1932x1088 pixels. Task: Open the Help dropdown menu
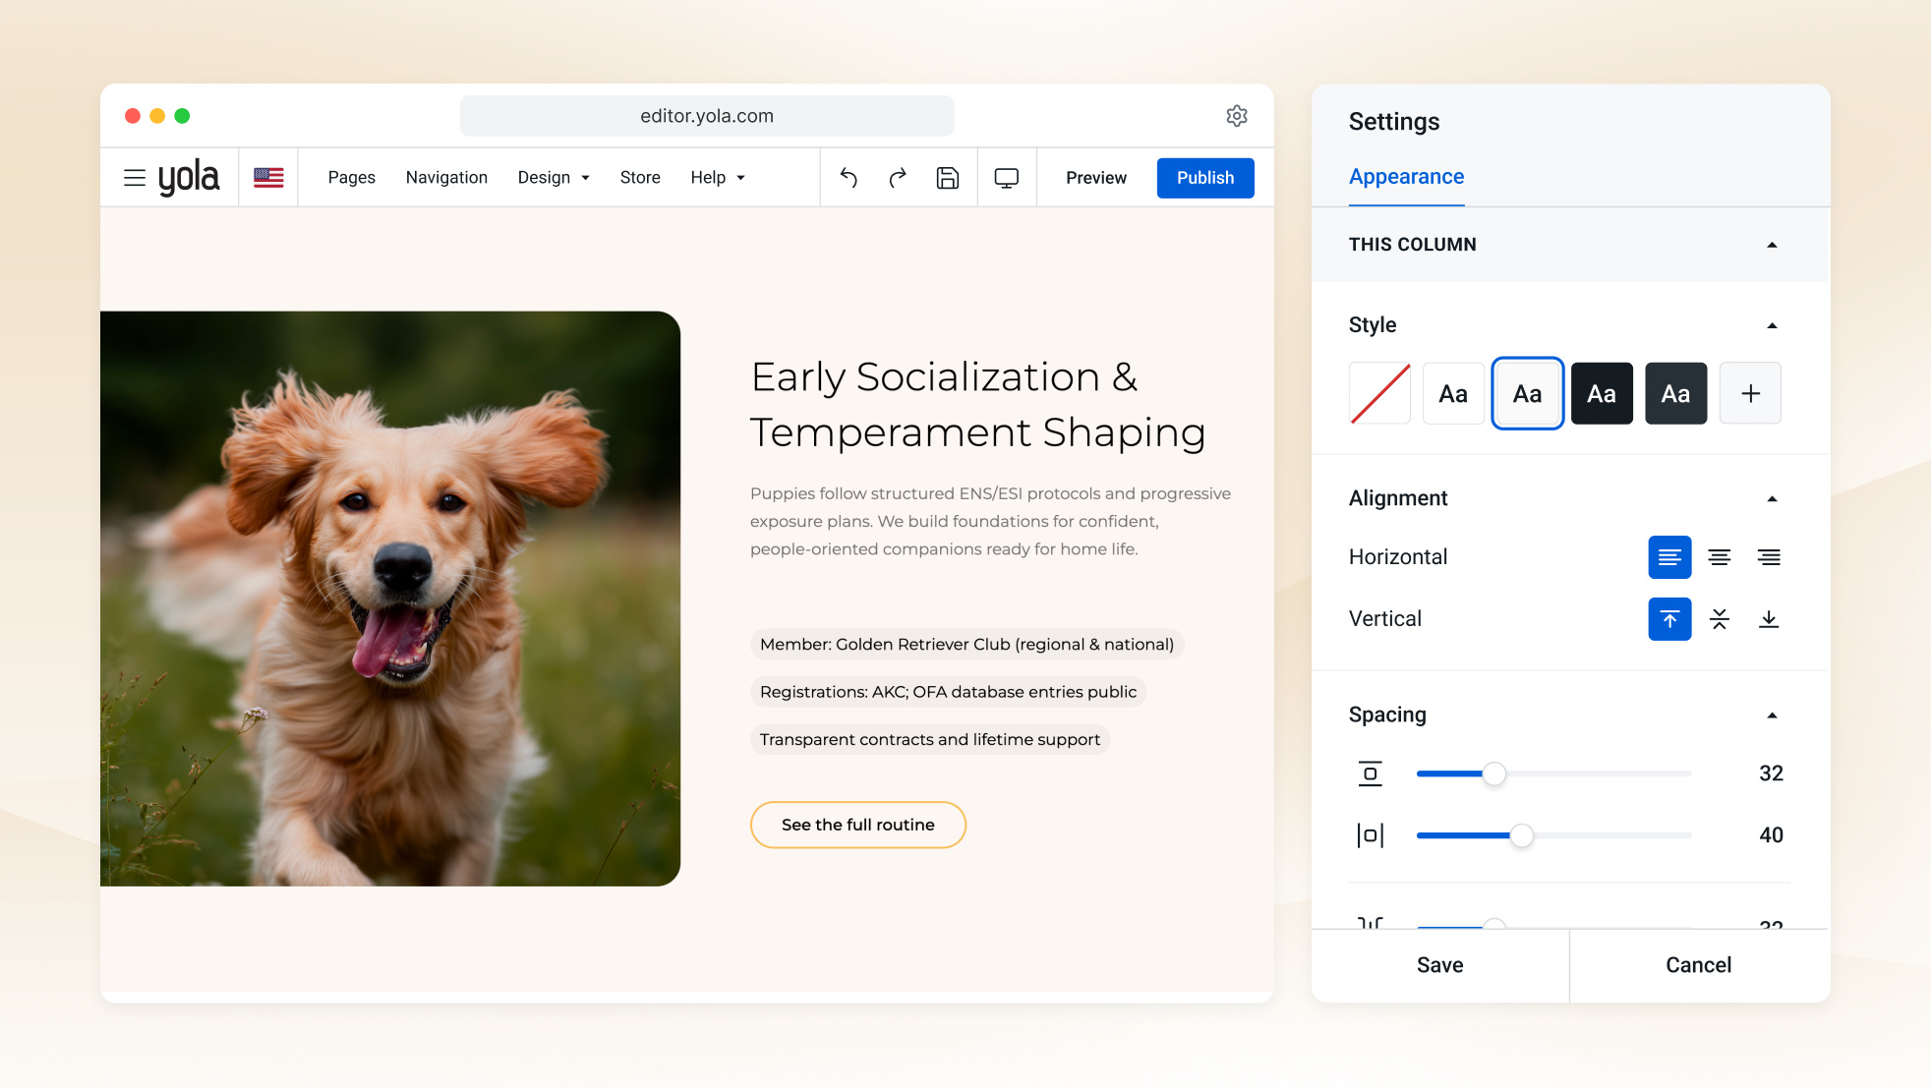click(x=718, y=178)
